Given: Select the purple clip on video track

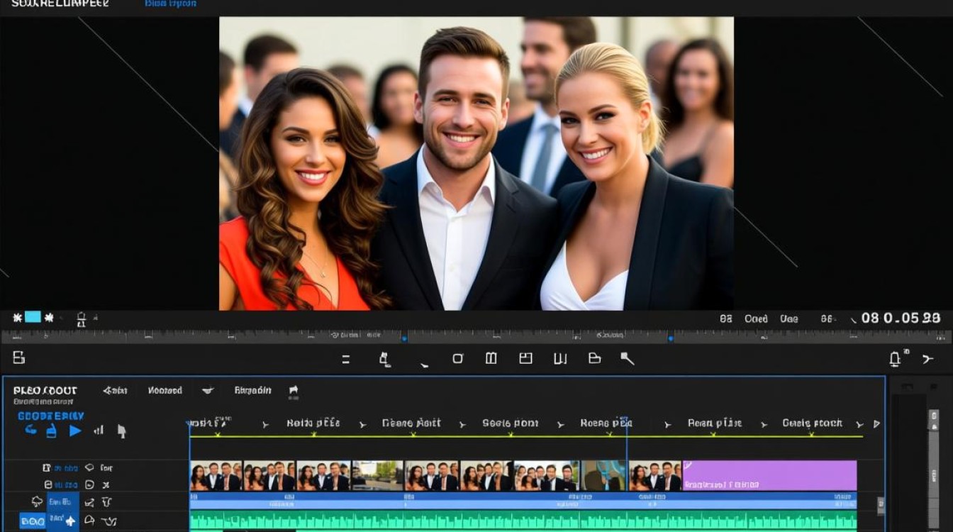Looking at the screenshot, I should click(x=769, y=475).
